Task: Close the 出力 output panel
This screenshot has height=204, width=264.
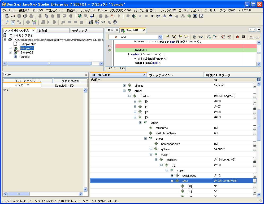Action: (86, 75)
